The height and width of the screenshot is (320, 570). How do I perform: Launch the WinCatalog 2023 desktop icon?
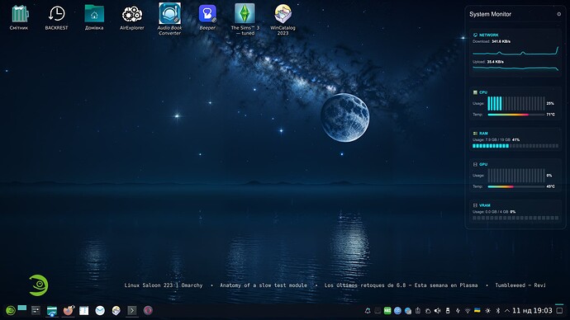283,19
